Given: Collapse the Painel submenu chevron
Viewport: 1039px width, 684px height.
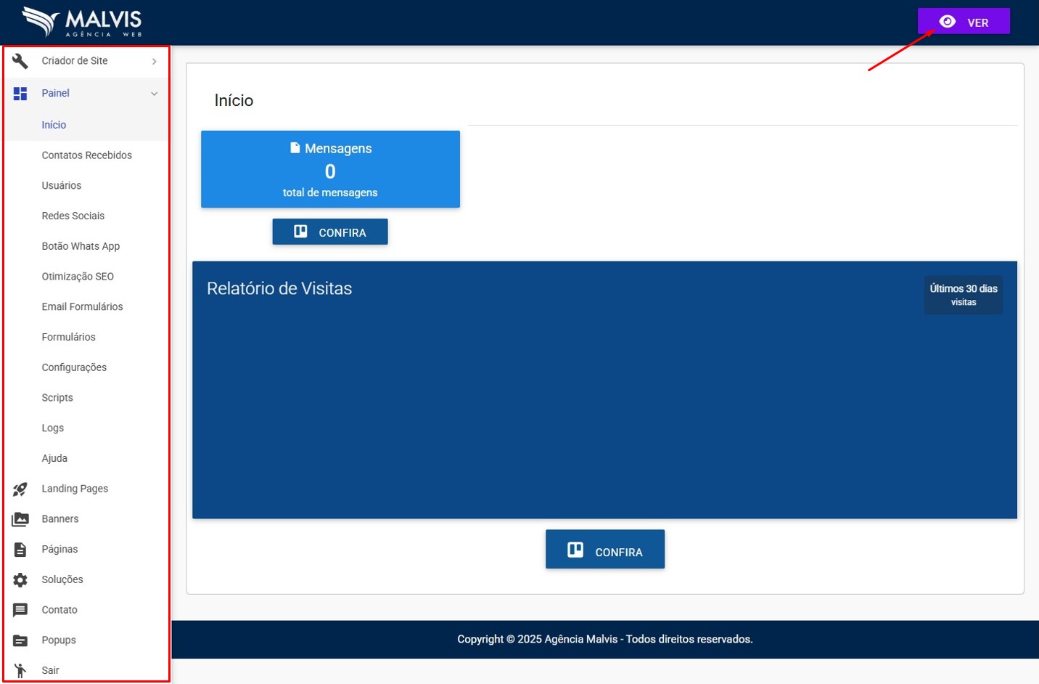Looking at the screenshot, I should 154,94.
